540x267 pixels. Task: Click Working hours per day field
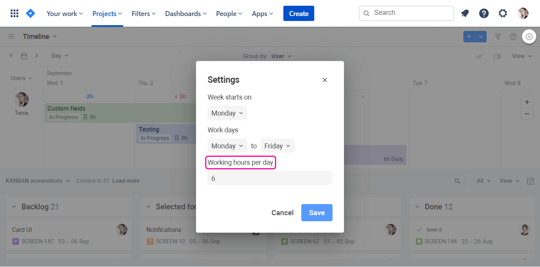270,178
